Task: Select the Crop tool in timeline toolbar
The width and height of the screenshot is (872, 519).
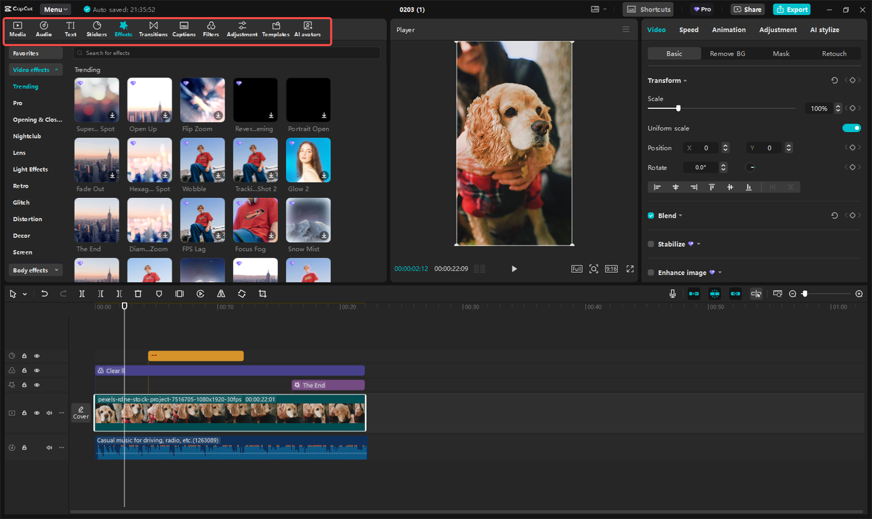Action: 262,293
